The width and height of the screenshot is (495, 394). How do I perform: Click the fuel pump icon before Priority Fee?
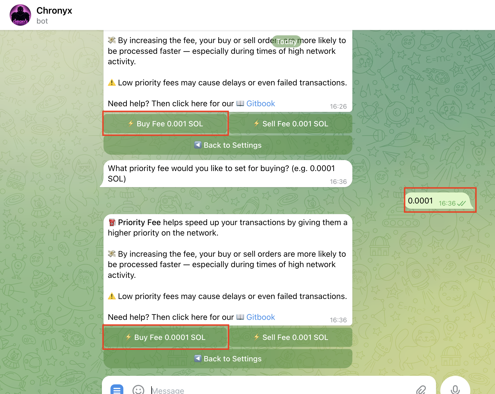[112, 222]
